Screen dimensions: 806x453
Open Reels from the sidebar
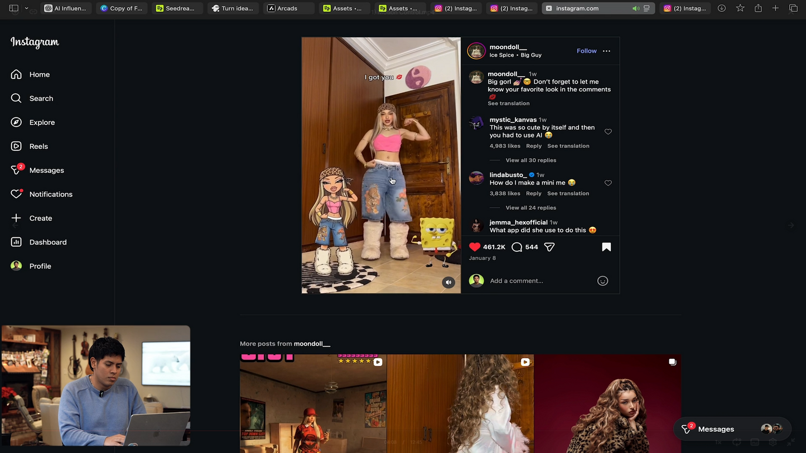[30, 146]
